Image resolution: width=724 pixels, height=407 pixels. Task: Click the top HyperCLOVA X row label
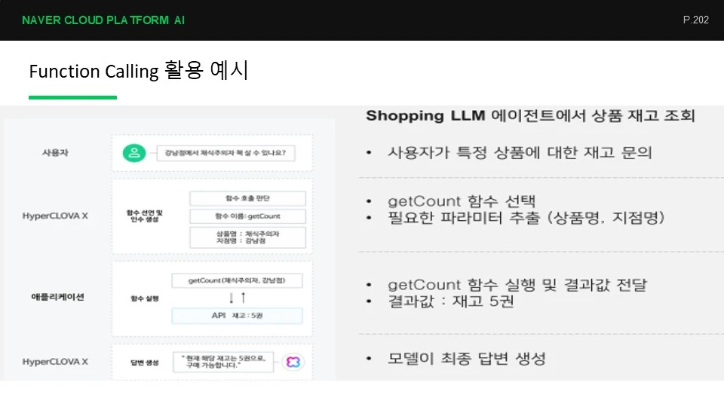(55, 216)
